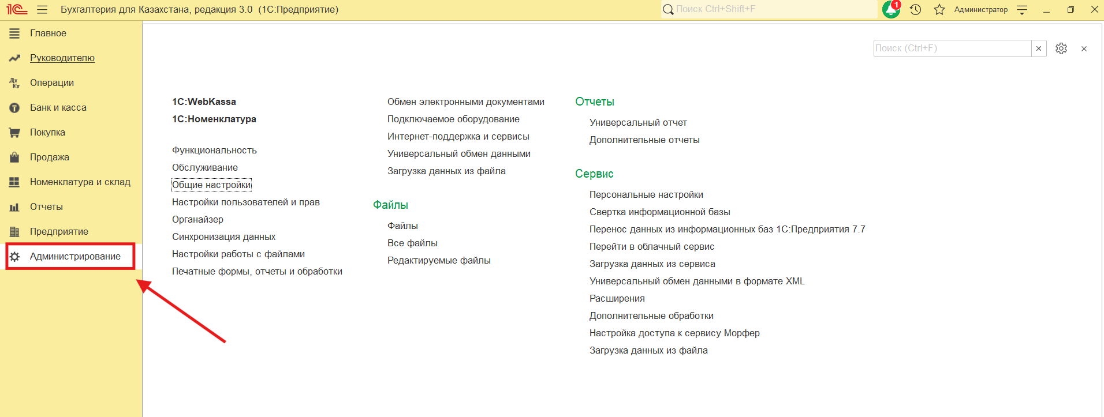Open the Покупка section
1104x417 pixels.
pyautogui.click(x=47, y=133)
